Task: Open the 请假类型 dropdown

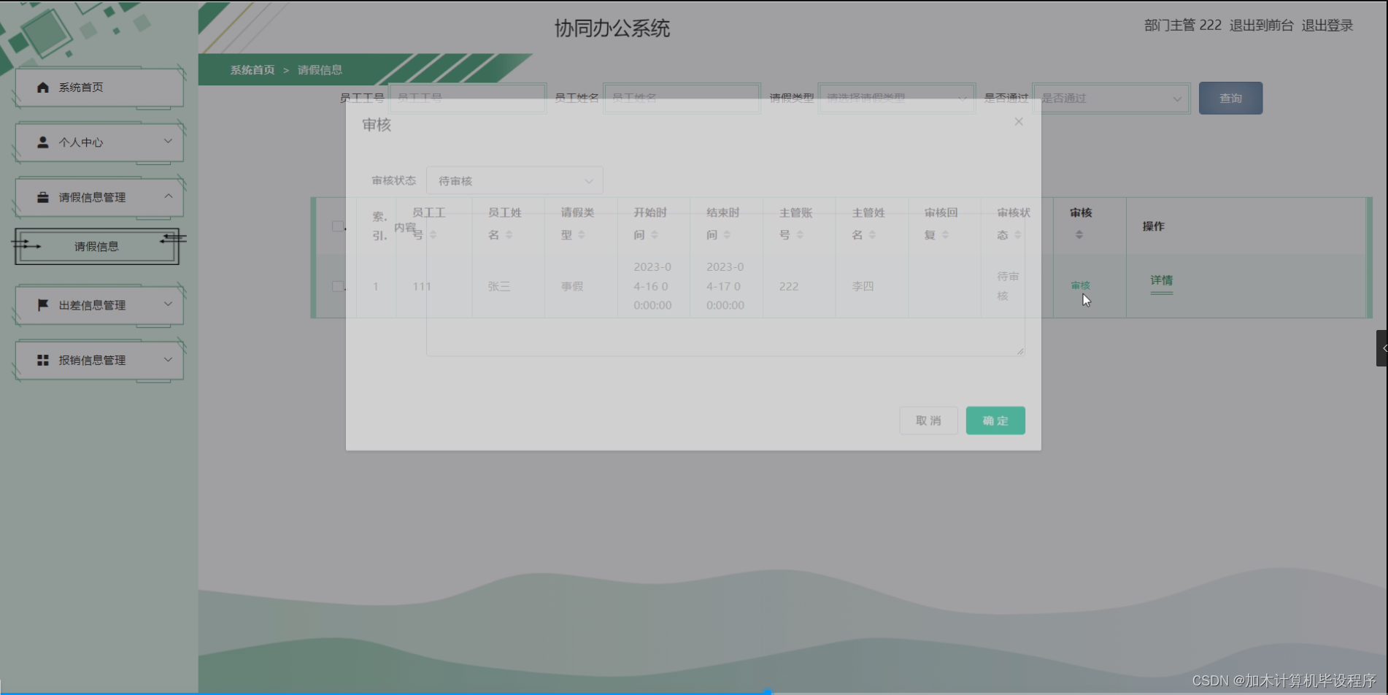Action: 896,98
